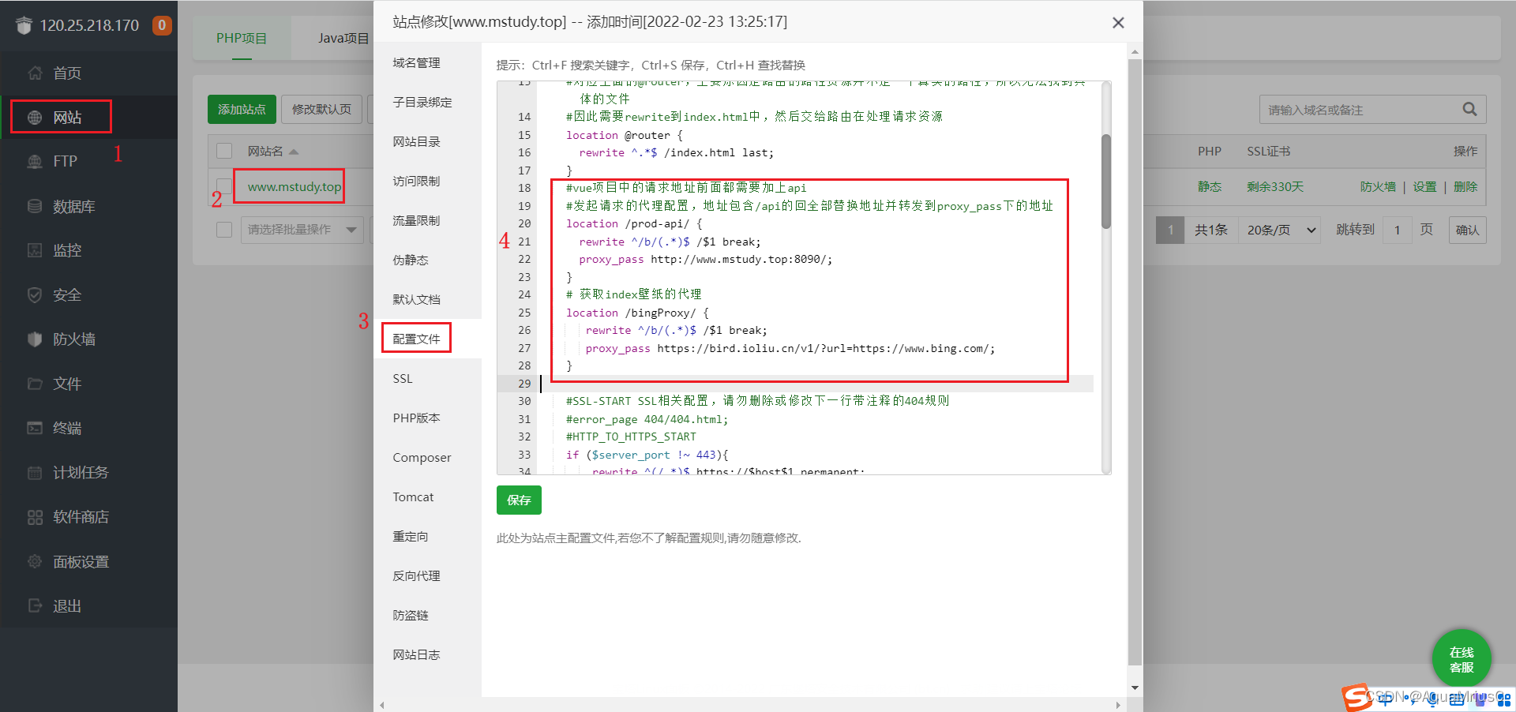Open Tomcat in dialog menu
Screen dimensions: 1516x712
click(428, 497)
